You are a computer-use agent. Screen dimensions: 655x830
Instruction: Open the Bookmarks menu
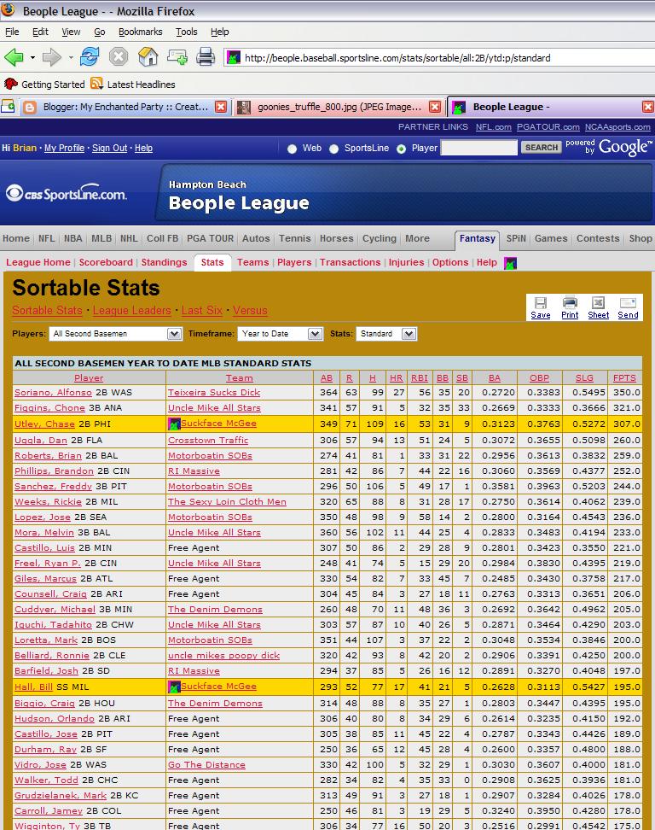(140, 32)
